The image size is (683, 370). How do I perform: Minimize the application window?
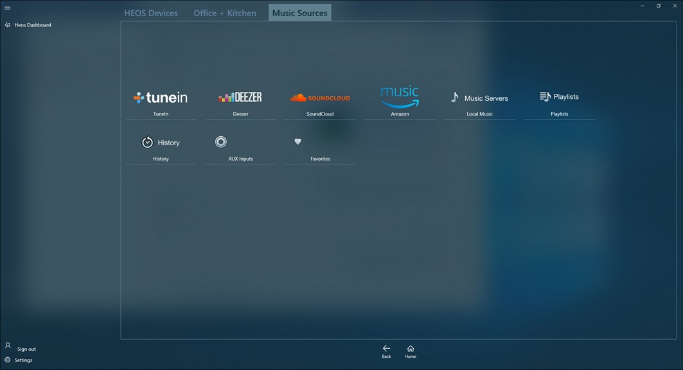click(642, 6)
